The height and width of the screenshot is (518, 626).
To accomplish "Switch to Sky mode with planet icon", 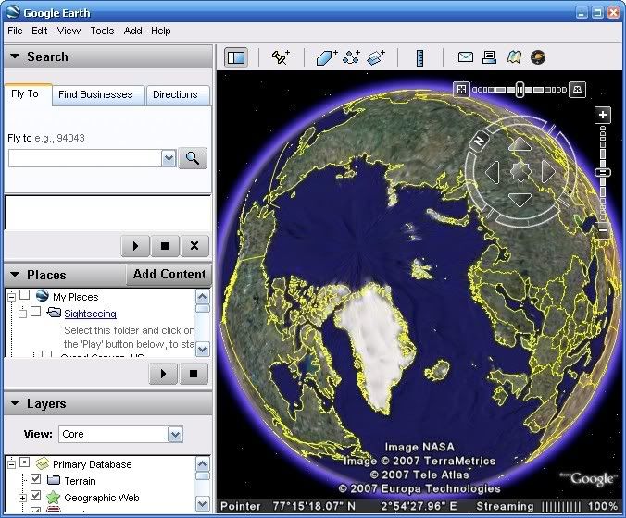I will pos(538,57).
